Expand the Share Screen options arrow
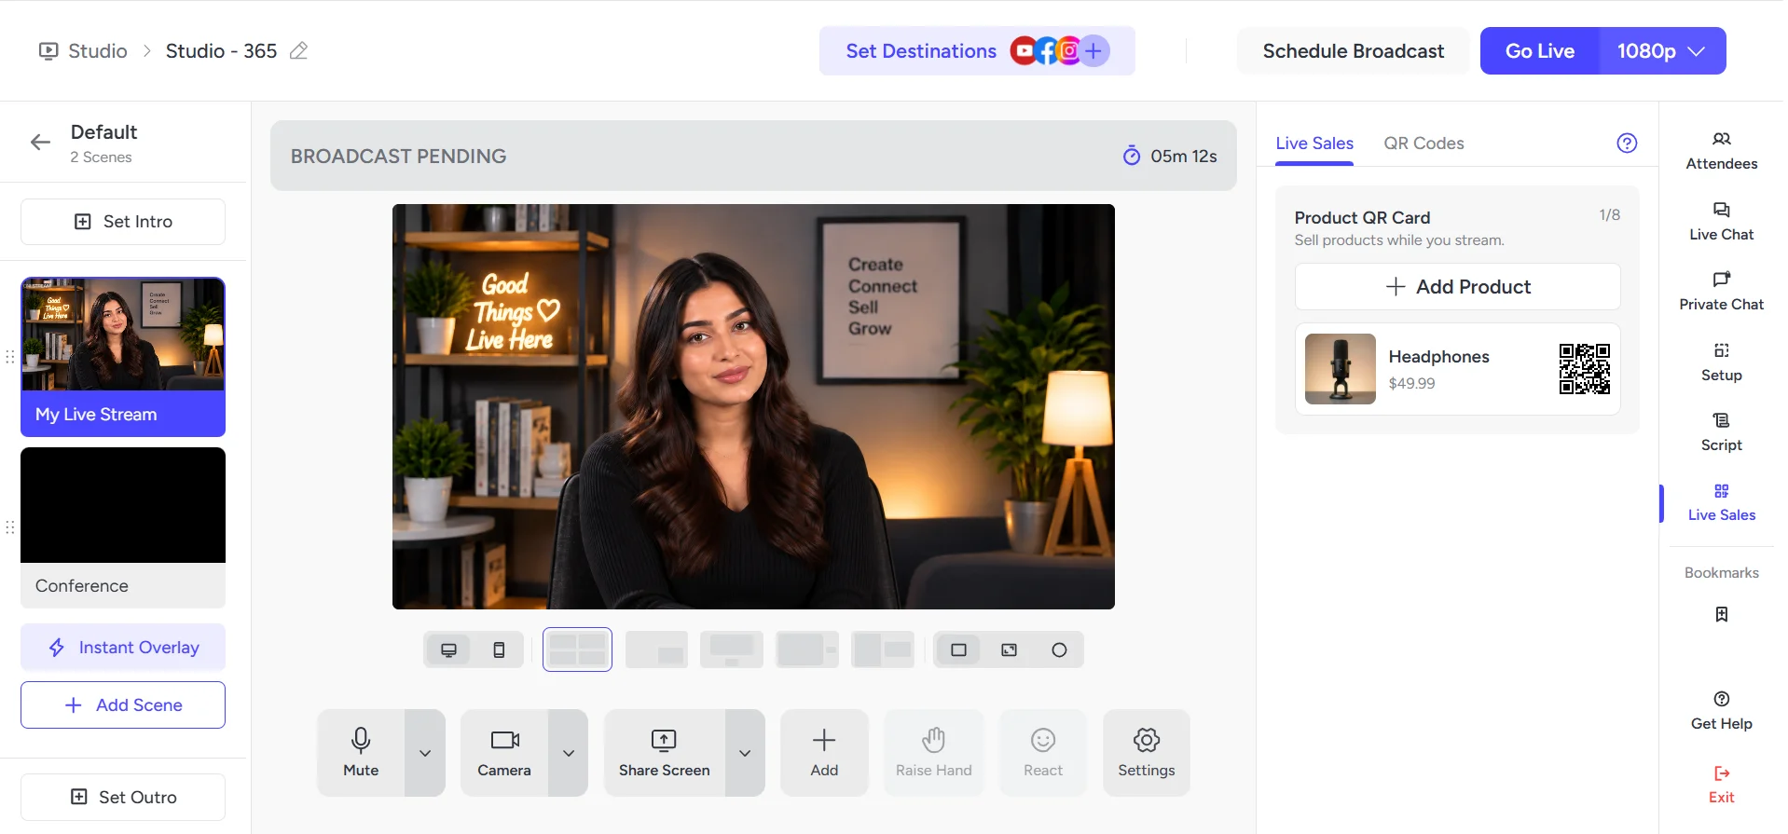Image resolution: width=1788 pixels, height=834 pixels. click(x=745, y=753)
